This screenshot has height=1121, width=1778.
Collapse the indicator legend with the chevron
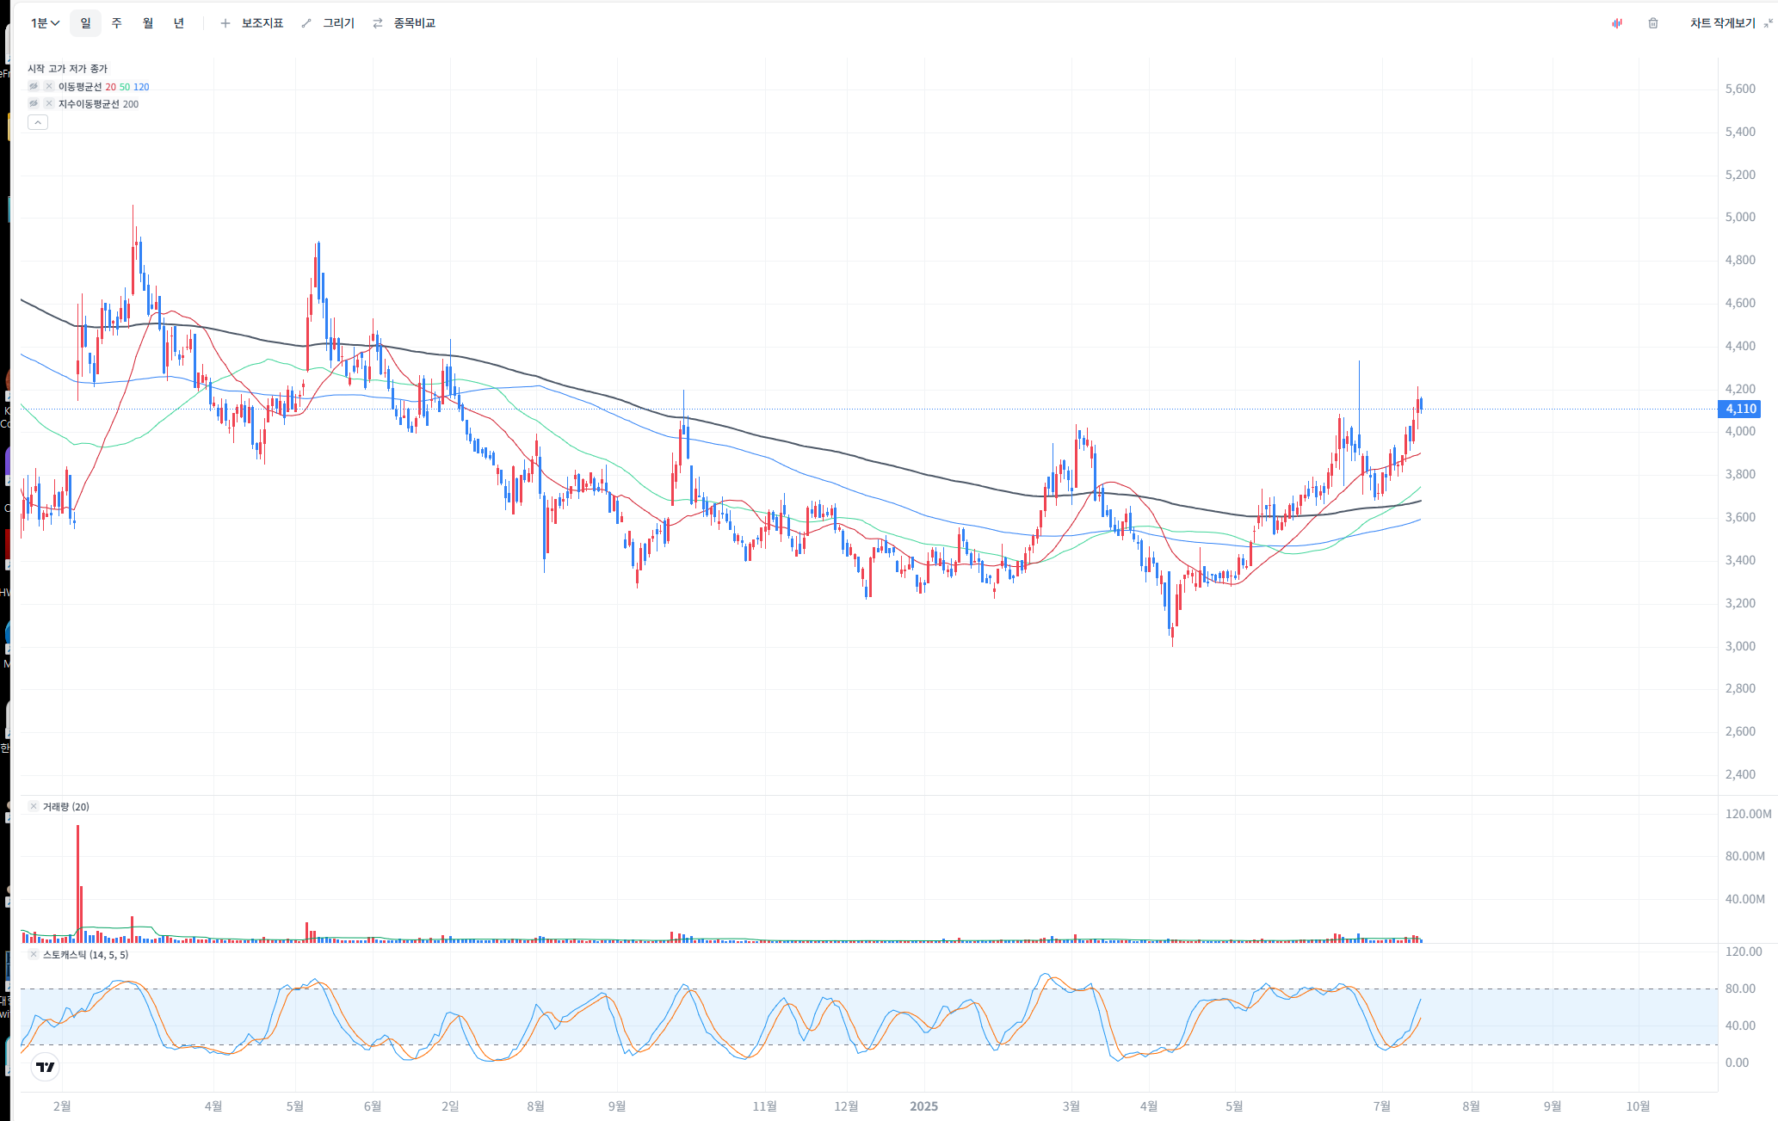pos(38,122)
